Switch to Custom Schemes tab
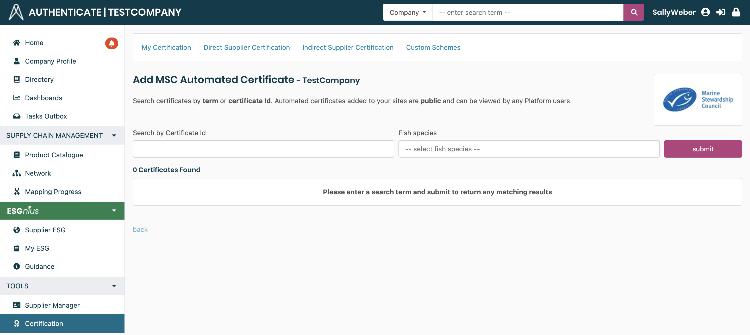The image size is (750, 335). 433,47
